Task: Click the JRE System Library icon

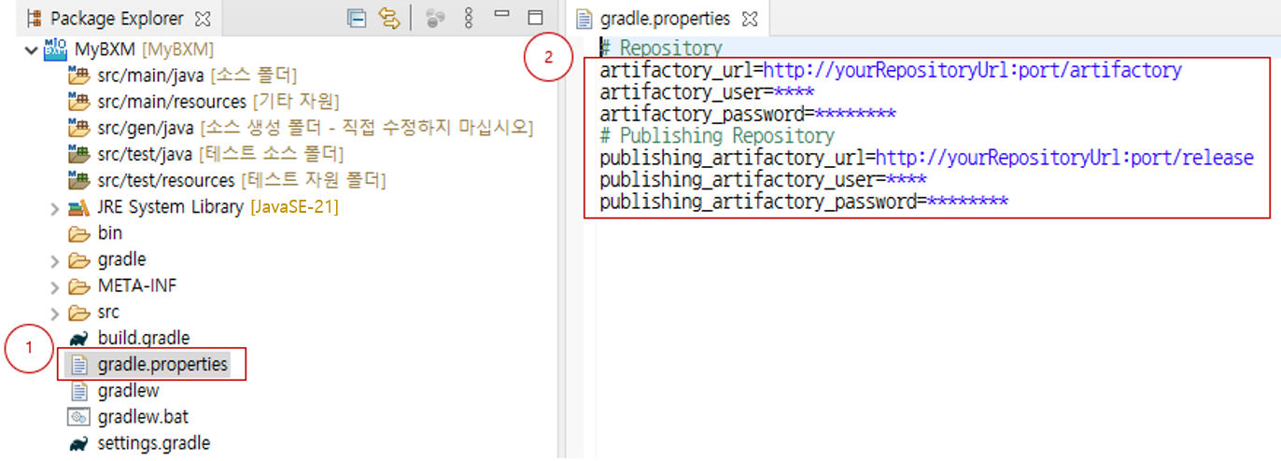Action: [79, 206]
